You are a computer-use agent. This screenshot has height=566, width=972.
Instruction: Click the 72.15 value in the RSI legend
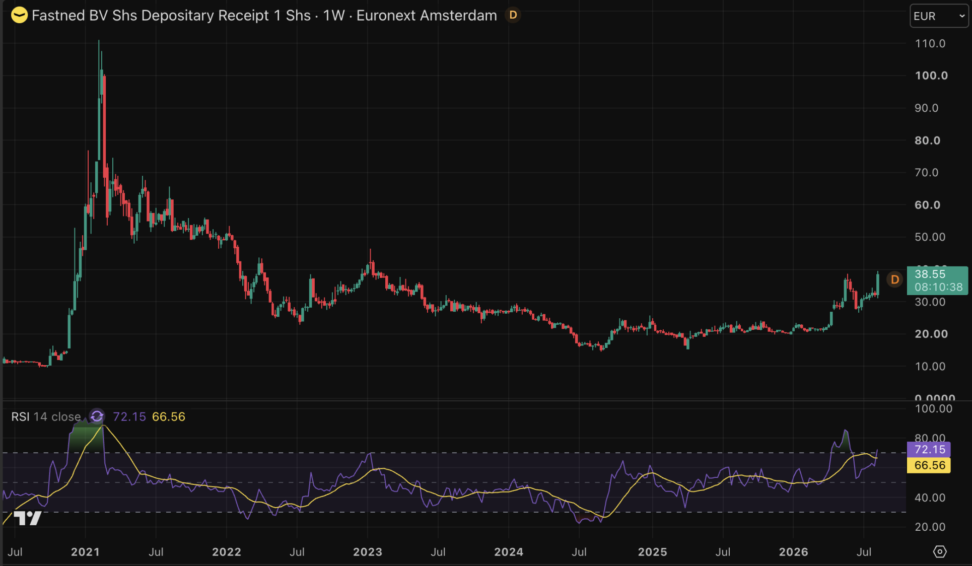tap(129, 417)
